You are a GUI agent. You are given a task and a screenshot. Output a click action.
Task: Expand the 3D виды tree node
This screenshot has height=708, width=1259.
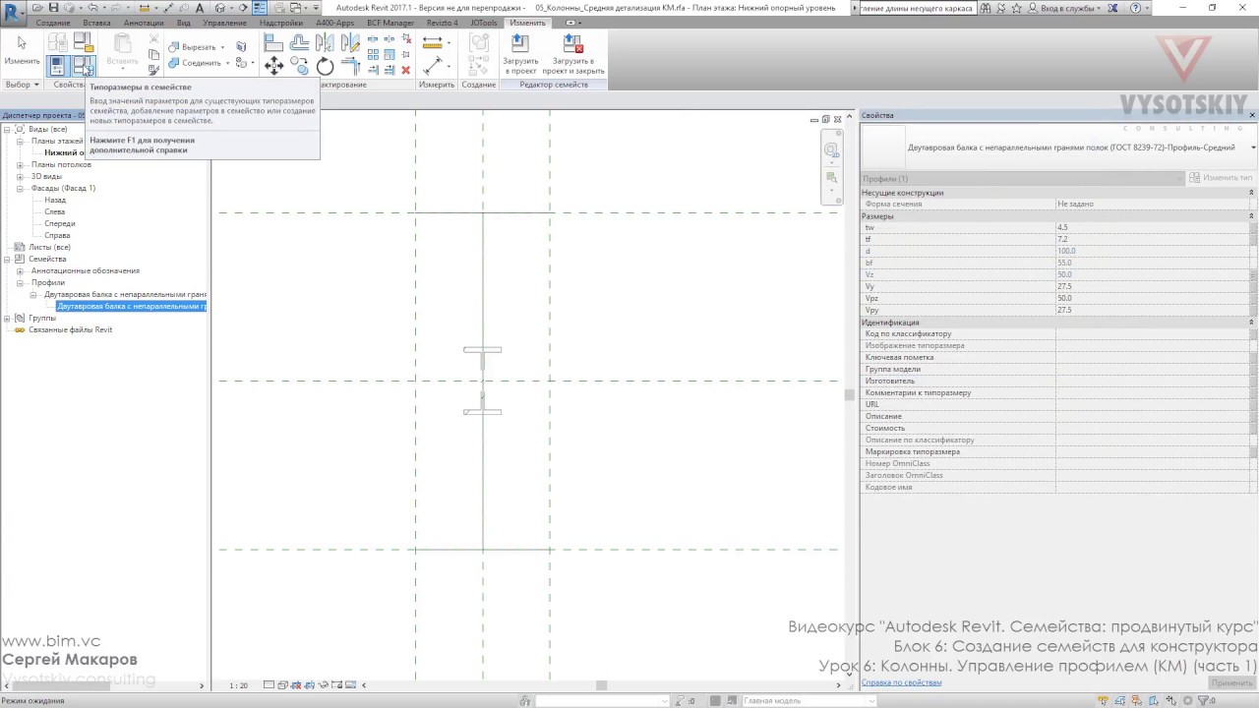click(21, 176)
